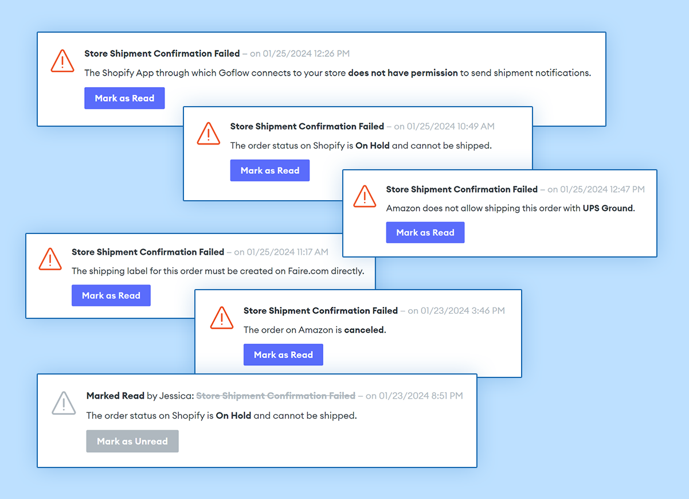Click the timestamp 01/23/2024 3:46 PM
Viewport: 689px width, 499px height.
click(x=463, y=310)
